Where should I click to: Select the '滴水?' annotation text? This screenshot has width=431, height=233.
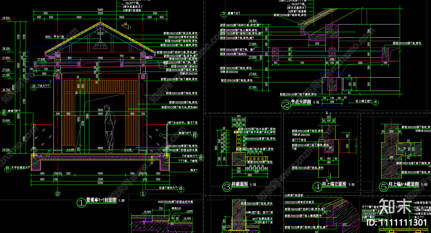coord(194,170)
